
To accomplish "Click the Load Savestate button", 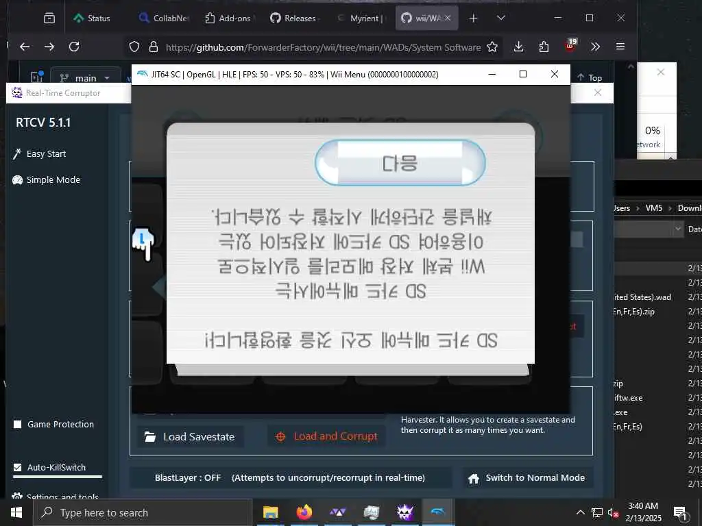I will click(190, 437).
